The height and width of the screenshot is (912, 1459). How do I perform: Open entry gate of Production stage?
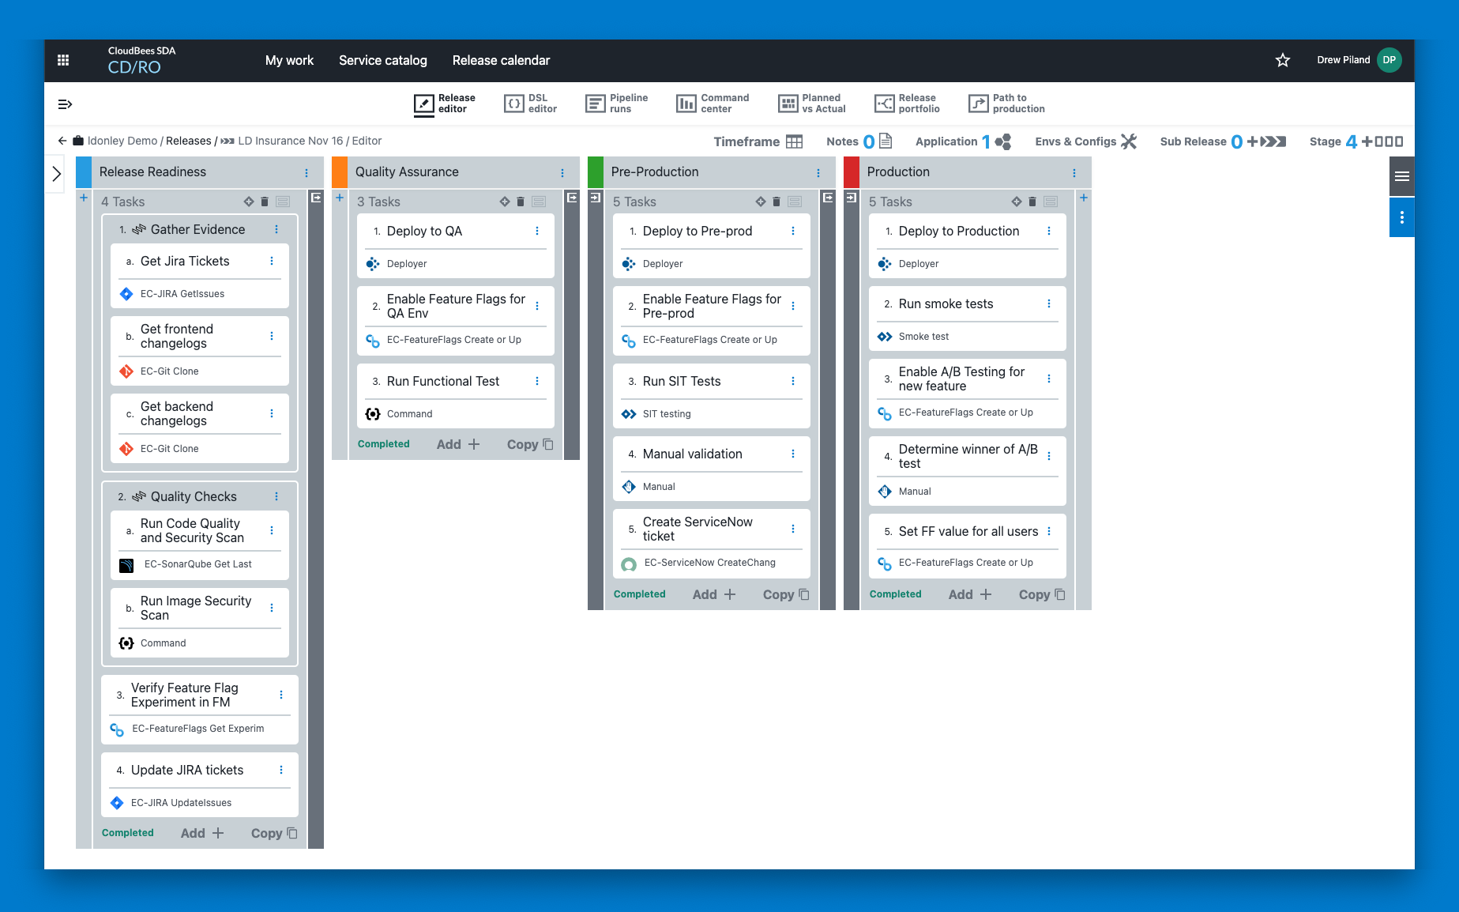pyautogui.click(x=852, y=198)
